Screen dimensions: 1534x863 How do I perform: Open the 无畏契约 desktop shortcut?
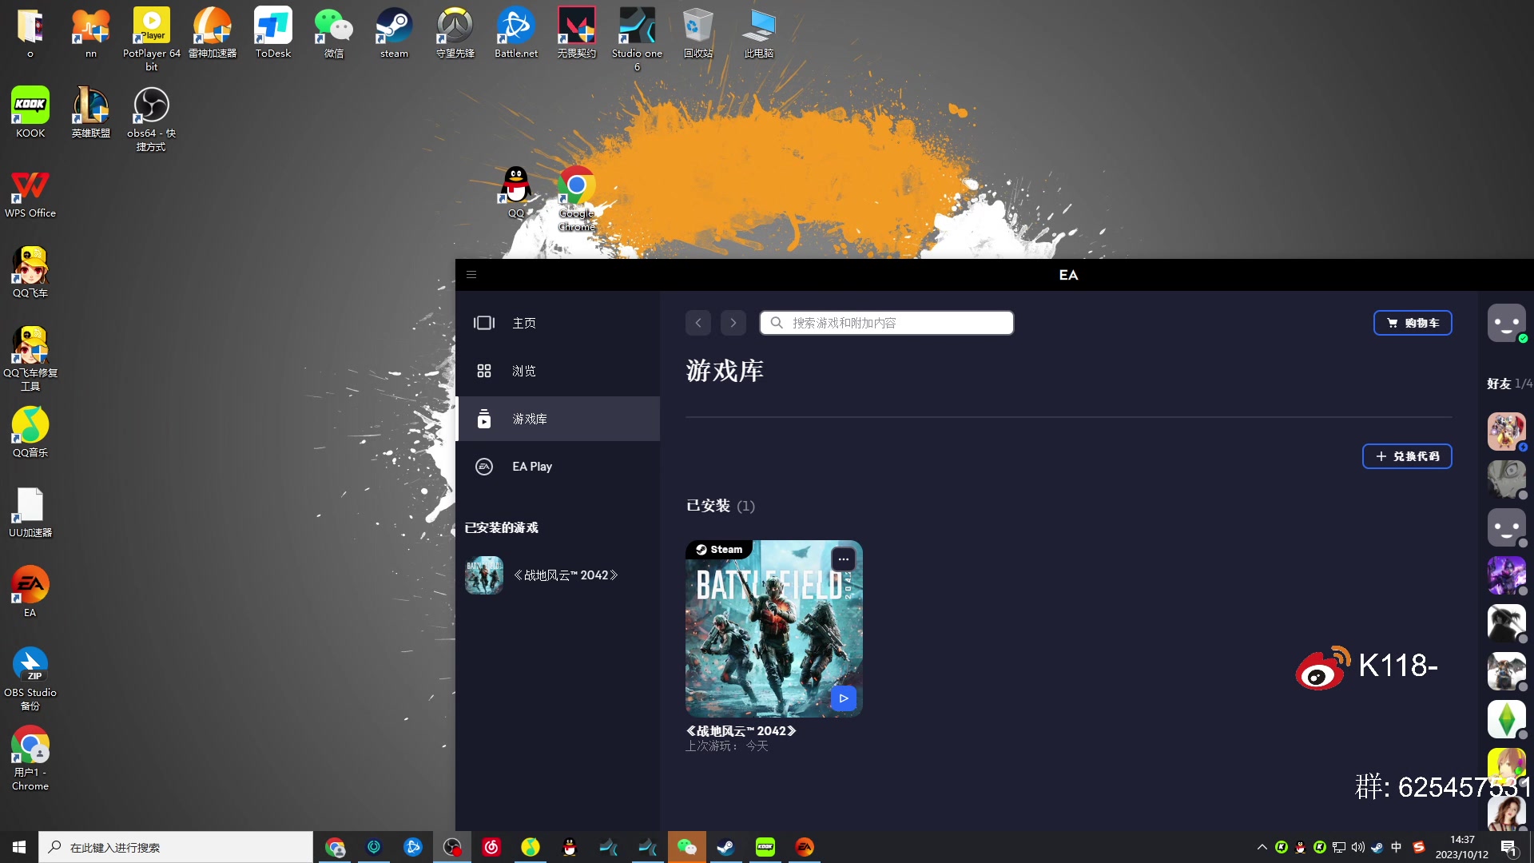click(x=577, y=34)
